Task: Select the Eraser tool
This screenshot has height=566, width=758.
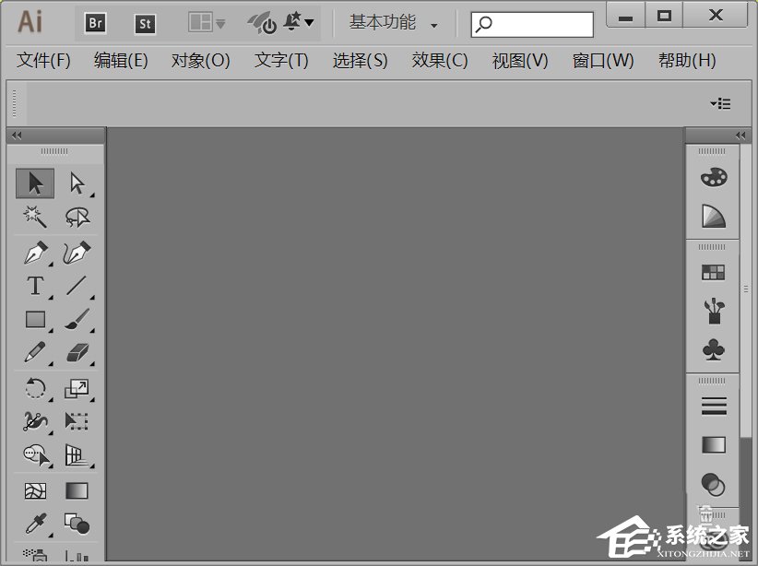Action: (77, 351)
